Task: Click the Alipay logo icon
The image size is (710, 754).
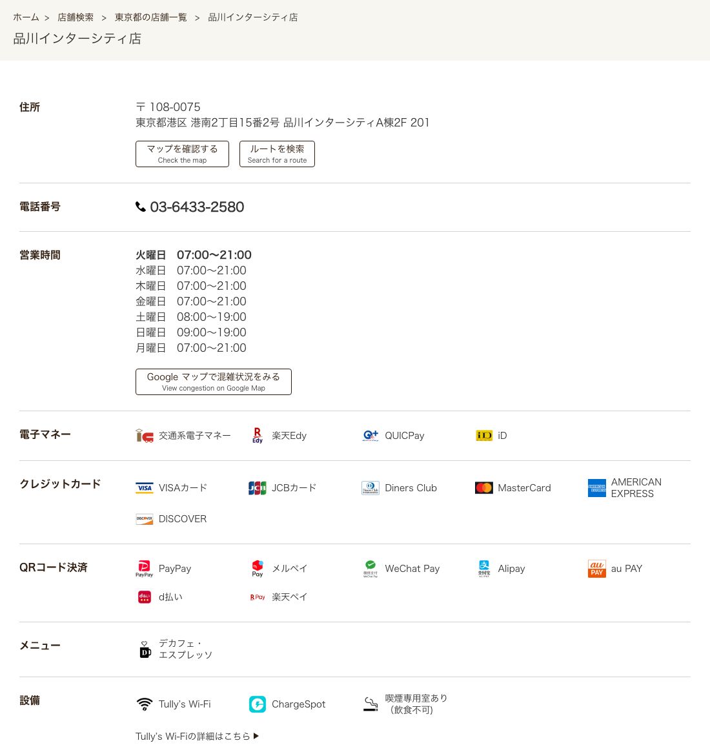Action: point(484,569)
